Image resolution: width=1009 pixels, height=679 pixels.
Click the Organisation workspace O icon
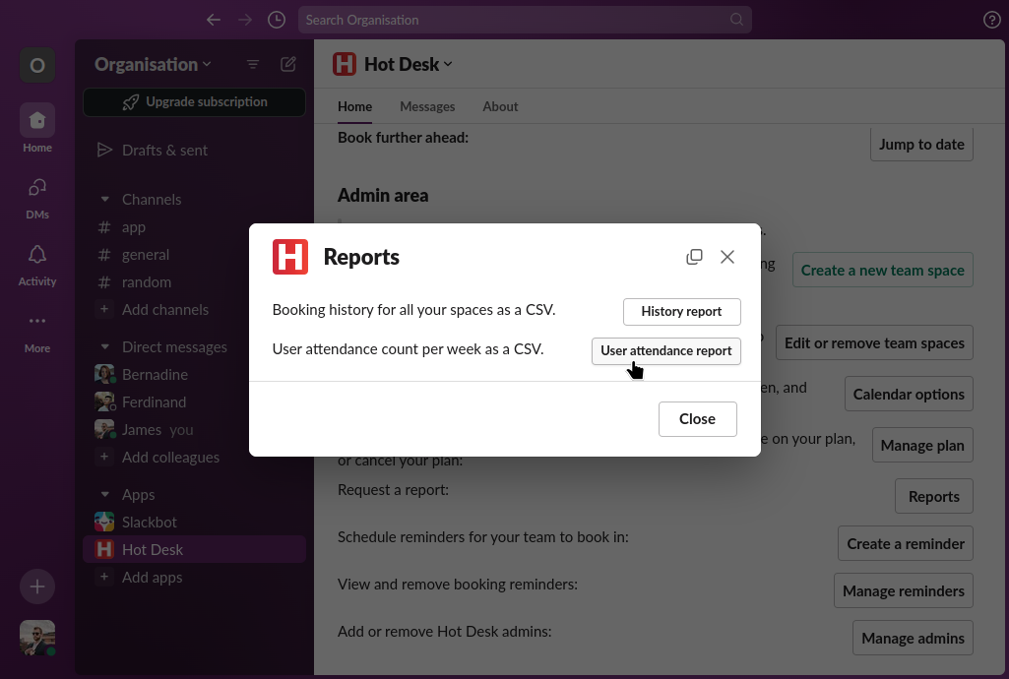(37, 65)
